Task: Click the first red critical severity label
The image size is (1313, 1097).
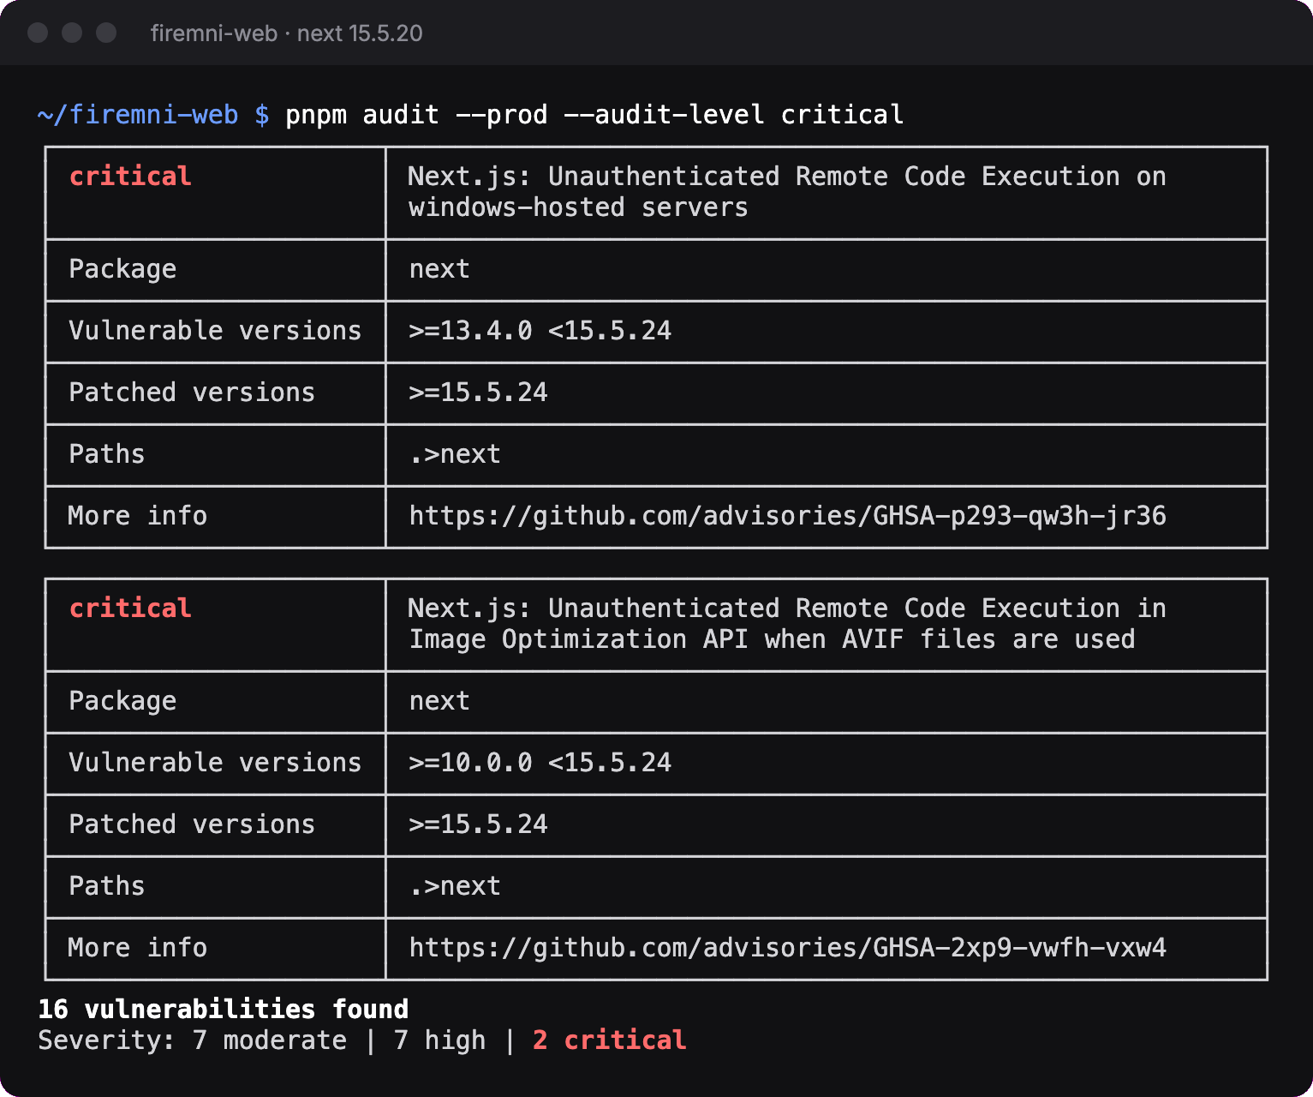Action: tap(130, 177)
